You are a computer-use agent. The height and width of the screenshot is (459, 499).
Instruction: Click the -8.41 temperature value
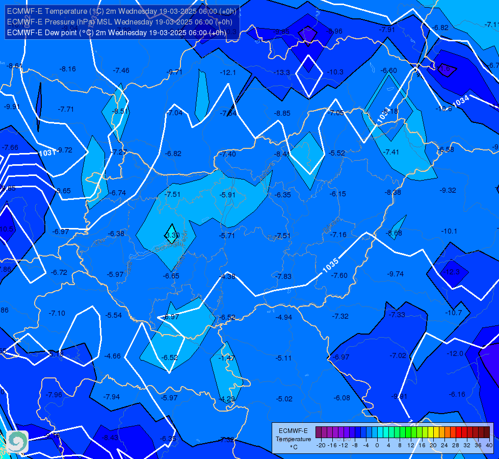point(282,154)
